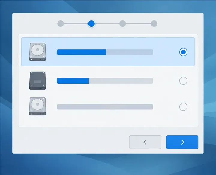This screenshot has width=216, height=175.
Task: Click the dark gray drive icon
Action: click(37, 81)
